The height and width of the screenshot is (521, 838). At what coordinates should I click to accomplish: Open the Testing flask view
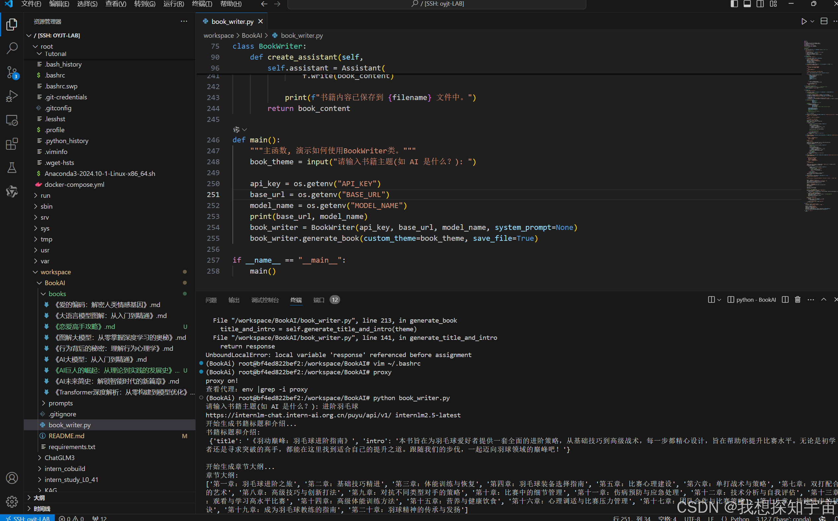(12, 168)
